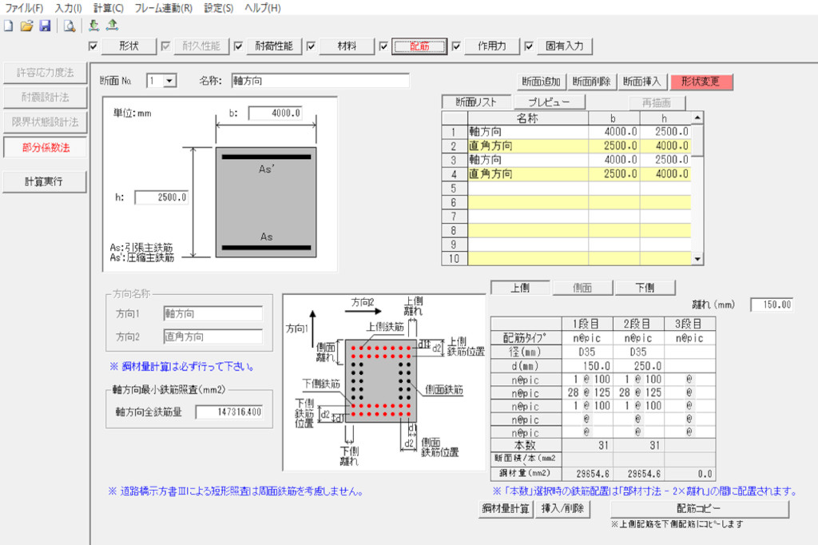This screenshot has height=545, width=818.
Task: Open the ファイル(F) menu
Action: click(x=24, y=8)
